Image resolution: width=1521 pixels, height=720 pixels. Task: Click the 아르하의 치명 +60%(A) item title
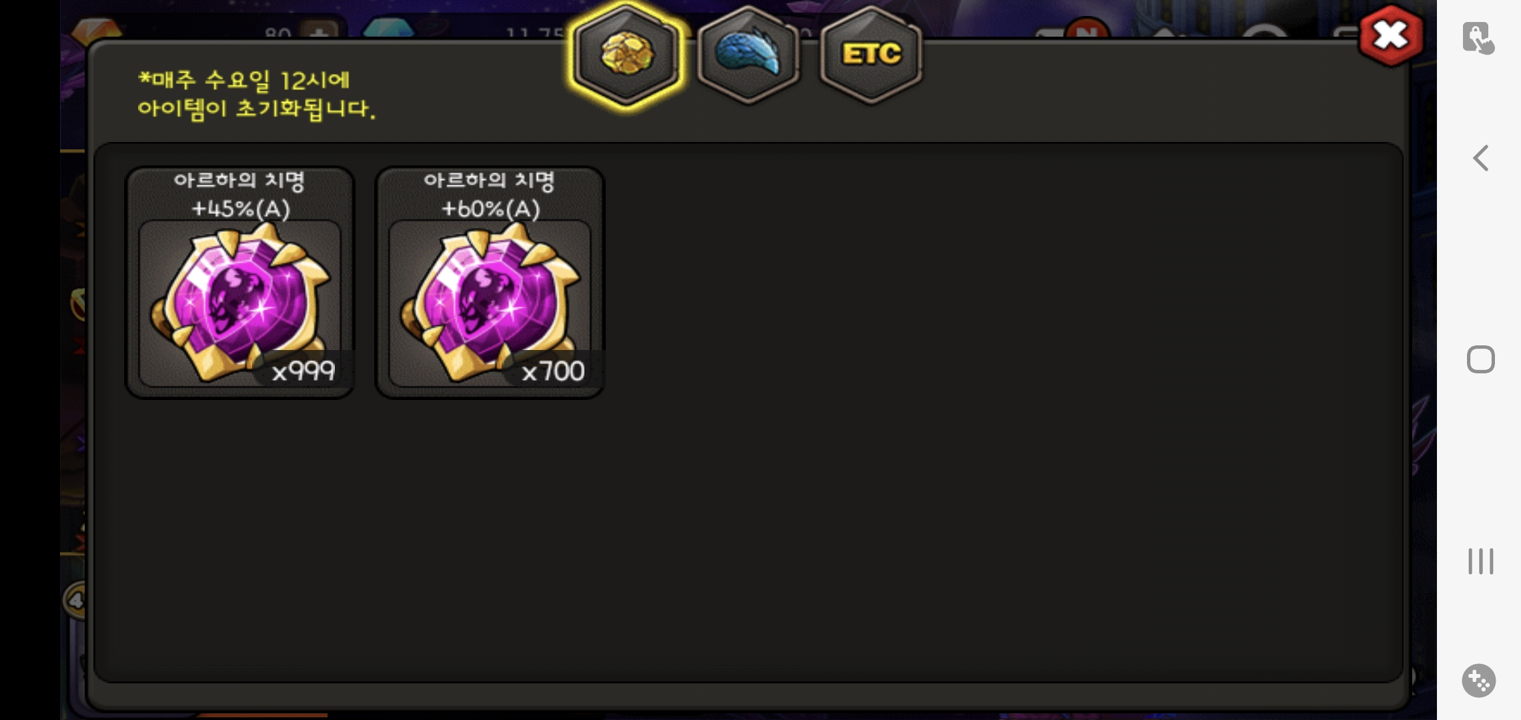490,194
